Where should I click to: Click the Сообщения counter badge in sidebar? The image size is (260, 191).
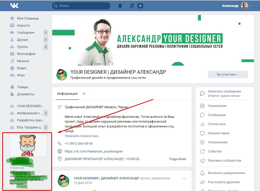click(46, 33)
